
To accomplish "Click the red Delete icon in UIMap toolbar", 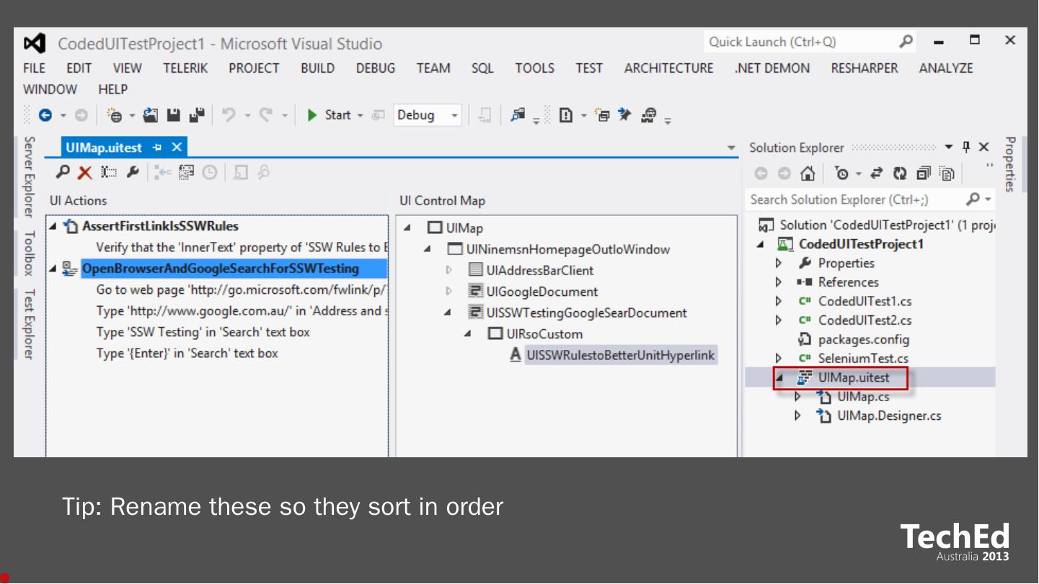I will (85, 173).
